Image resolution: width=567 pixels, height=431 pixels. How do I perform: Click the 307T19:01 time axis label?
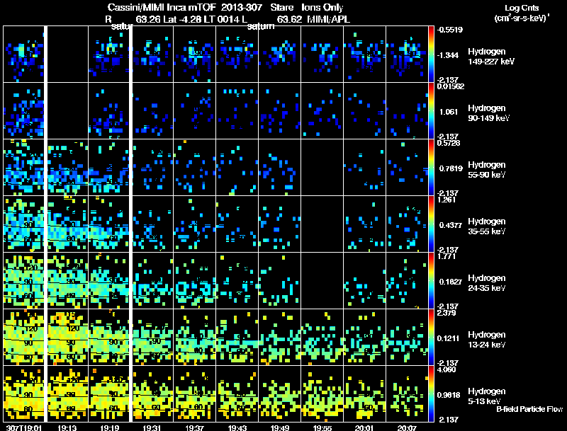pos(24,427)
